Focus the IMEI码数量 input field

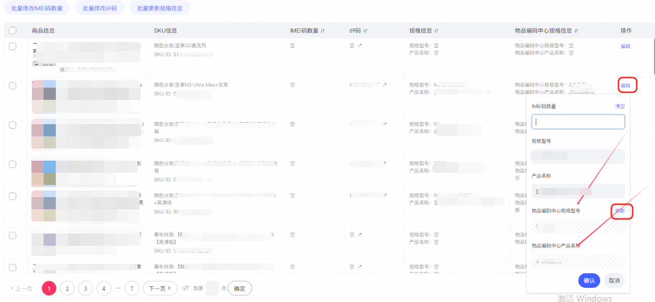pyautogui.click(x=578, y=122)
